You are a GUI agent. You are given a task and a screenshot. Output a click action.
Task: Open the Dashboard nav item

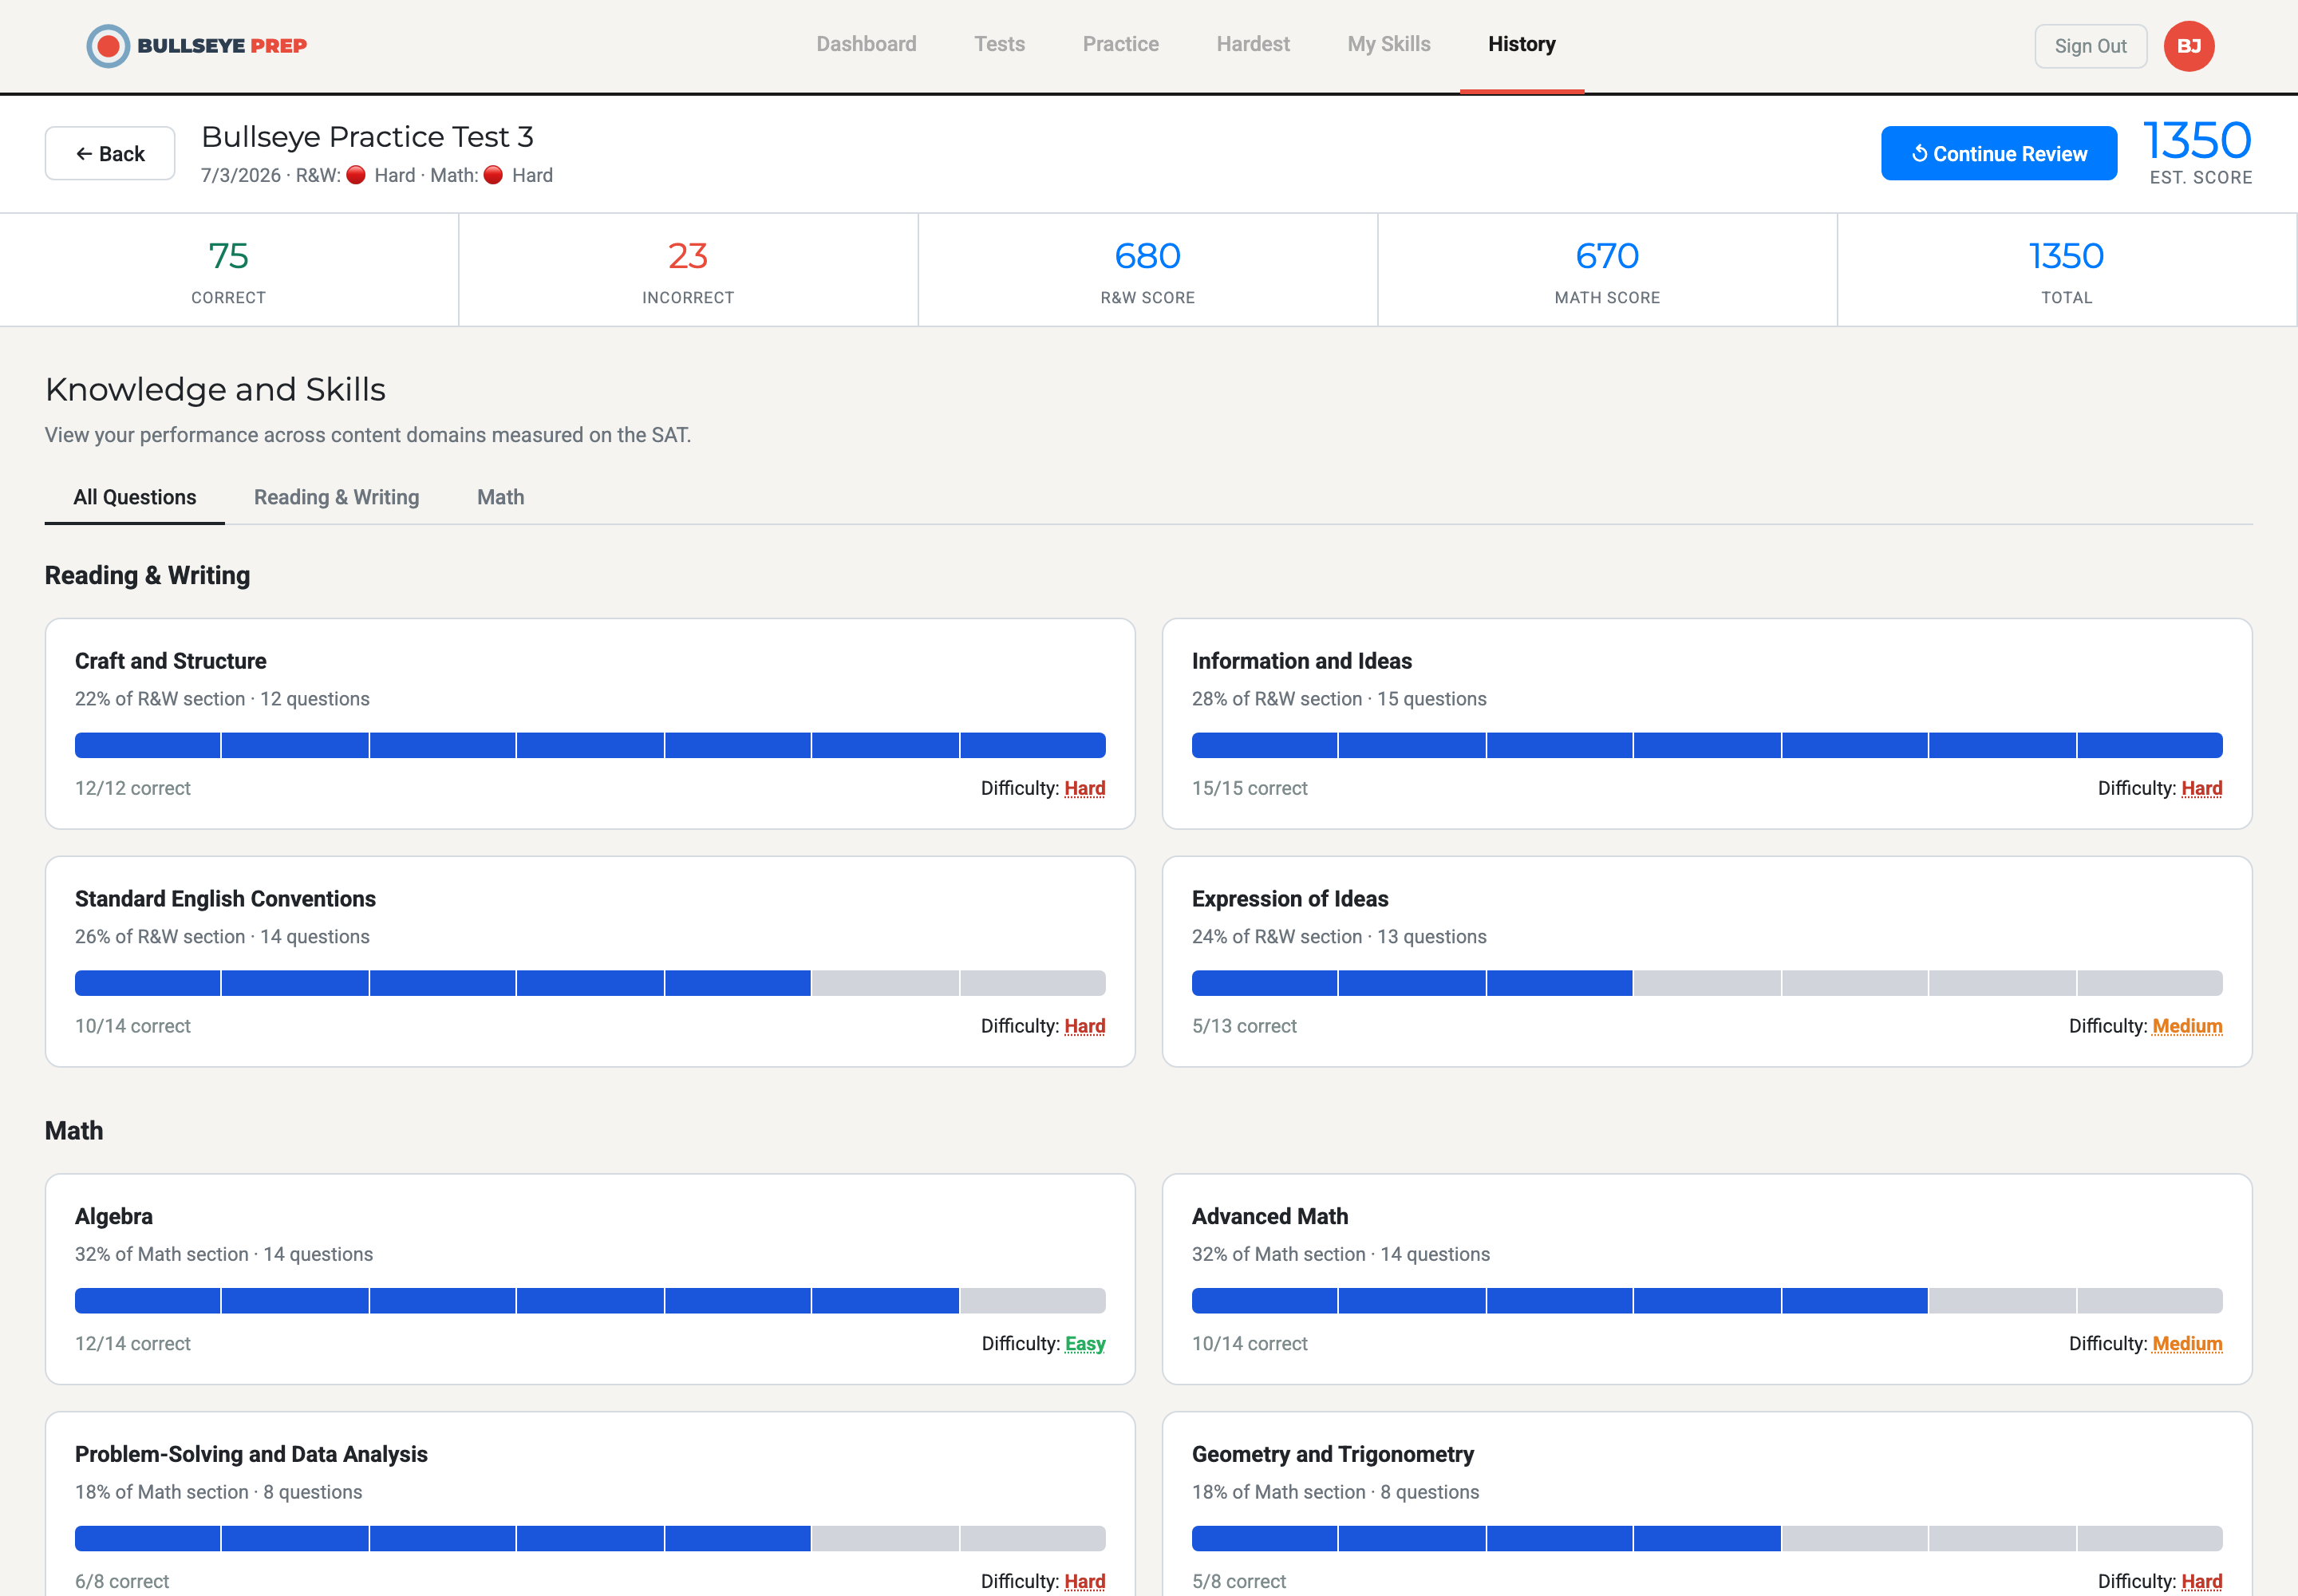tap(866, 44)
